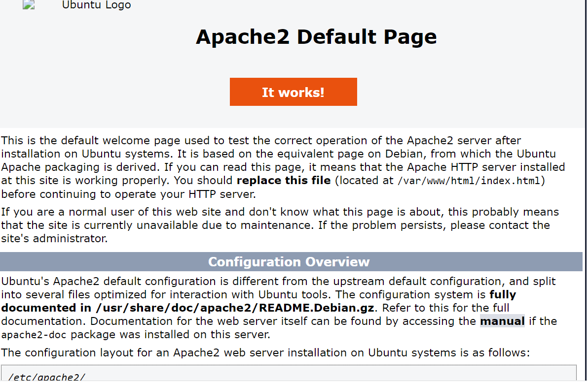Click the orange It works! banner
Image resolution: width=587 pixels, height=382 pixels.
[x=293, y=92]
